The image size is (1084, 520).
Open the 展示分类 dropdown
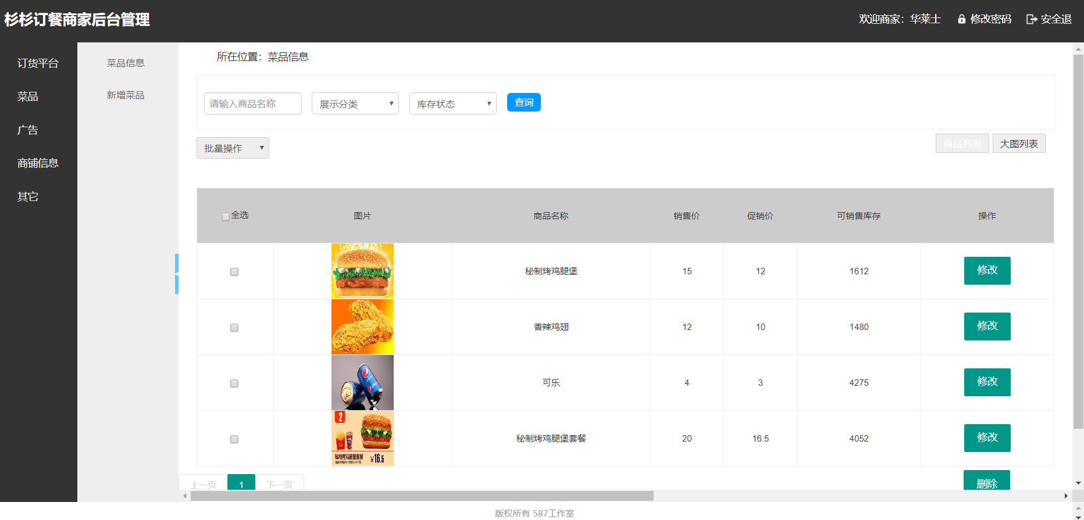coord(355,103)
